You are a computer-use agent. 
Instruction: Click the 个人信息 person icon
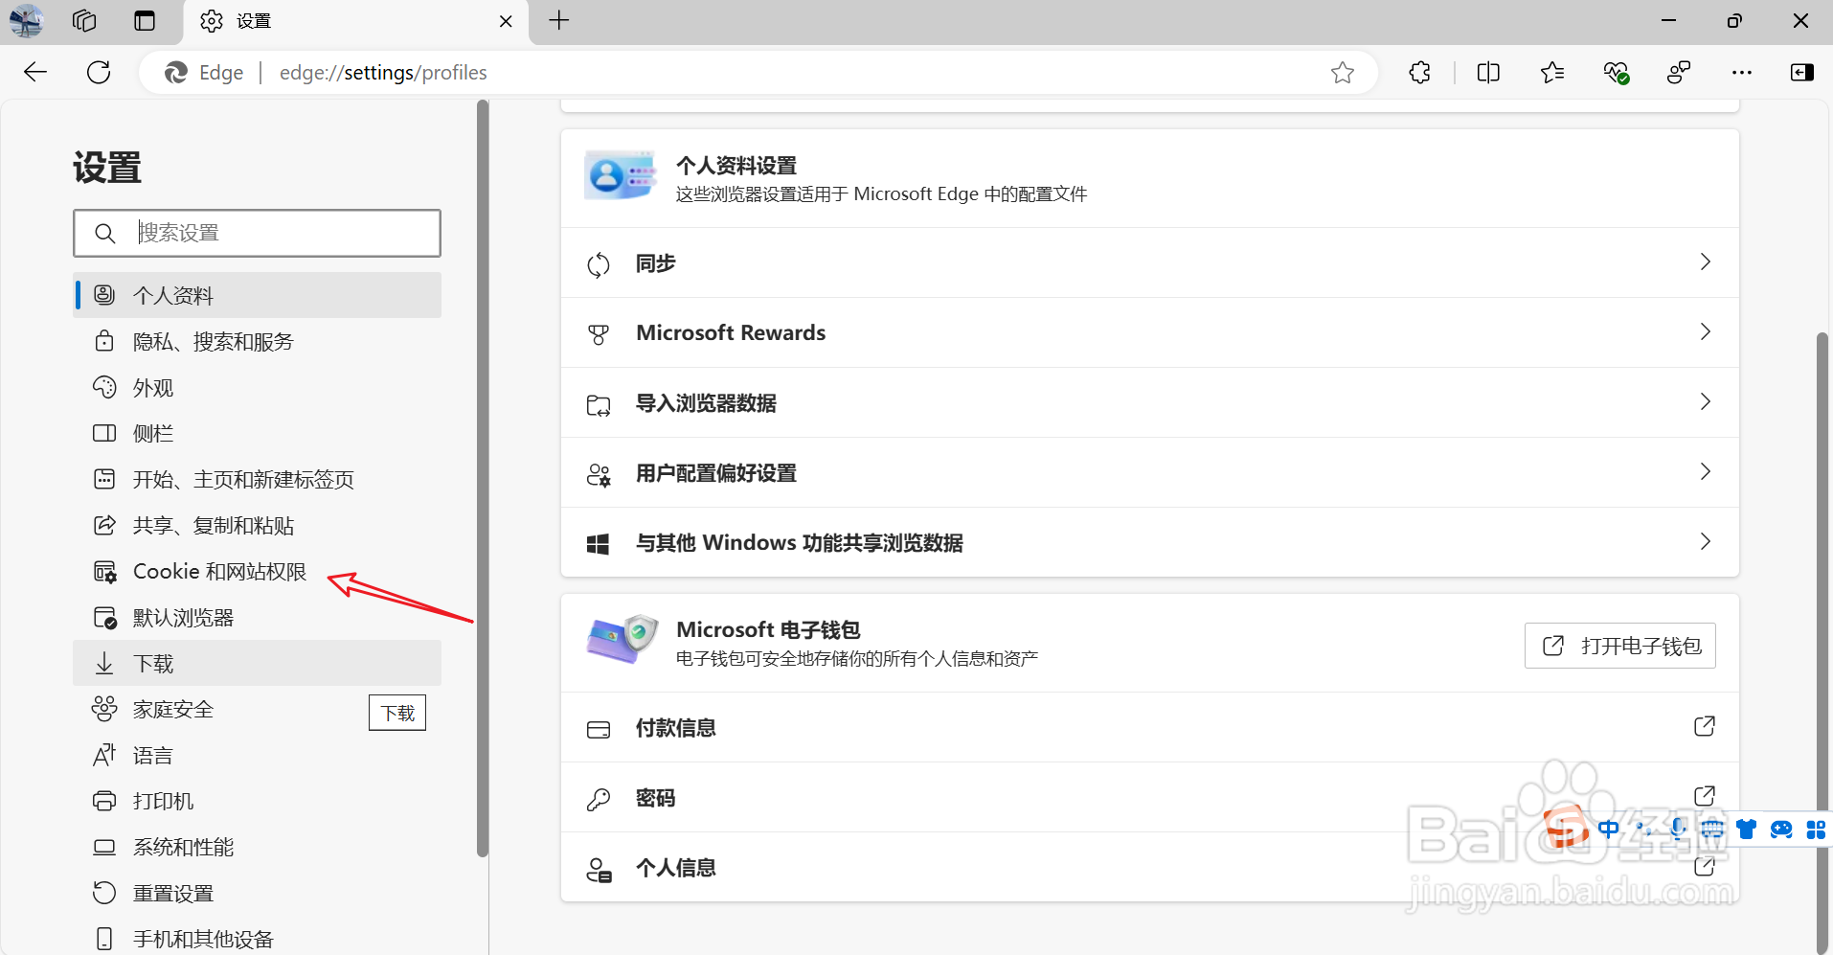click(599, 870)
